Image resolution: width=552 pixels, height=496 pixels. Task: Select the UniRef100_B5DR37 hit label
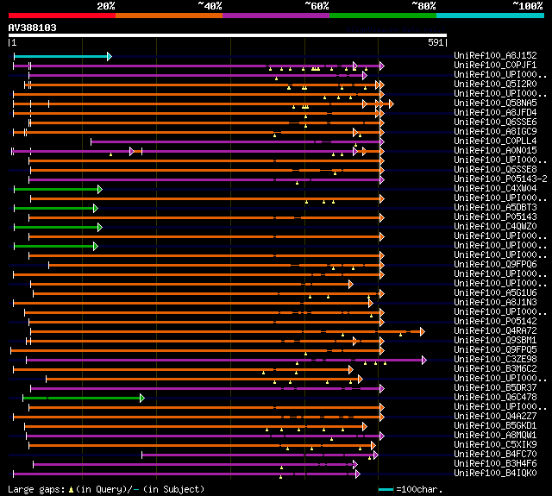(495, 388)
